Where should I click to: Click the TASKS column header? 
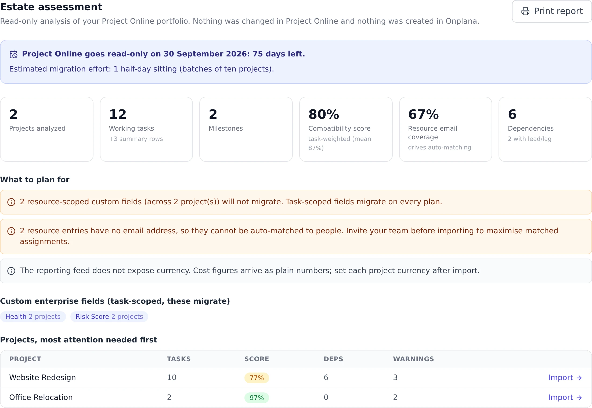(x=179, y=359)
